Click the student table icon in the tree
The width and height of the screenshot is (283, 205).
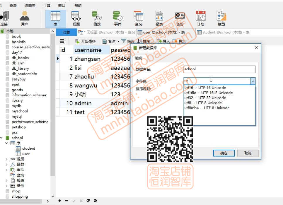(18, 148)
